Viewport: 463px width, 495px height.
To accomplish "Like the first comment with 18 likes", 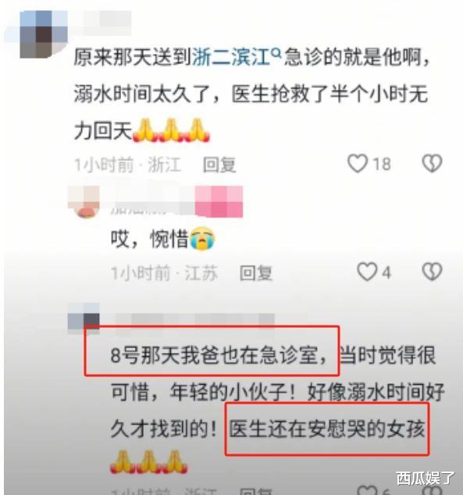I will (358, 163).
